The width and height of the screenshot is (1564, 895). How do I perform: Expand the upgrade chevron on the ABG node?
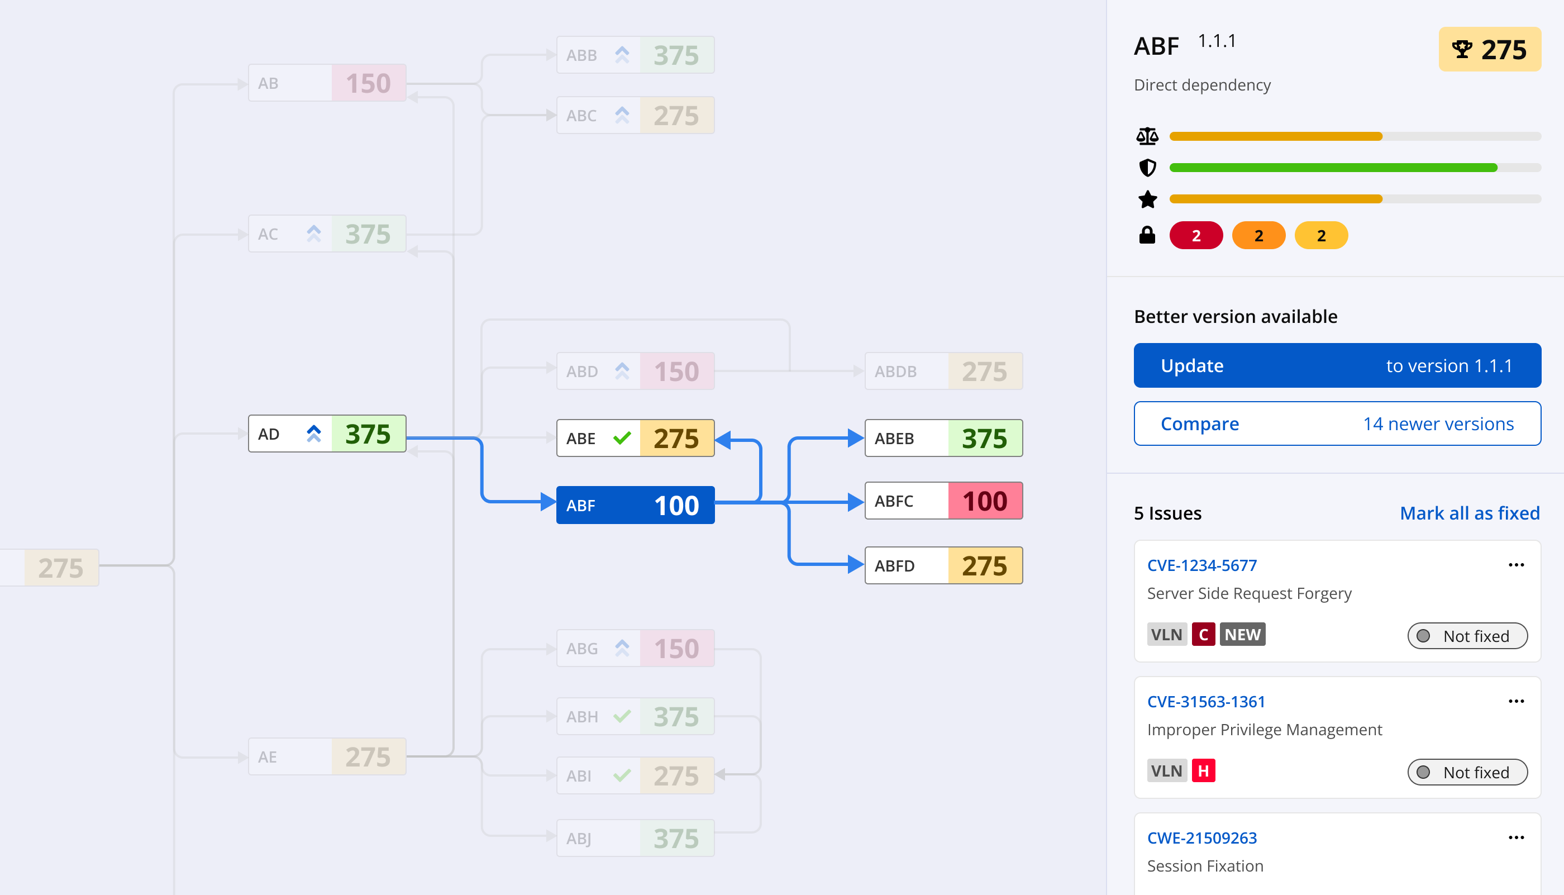coord(622,648)
